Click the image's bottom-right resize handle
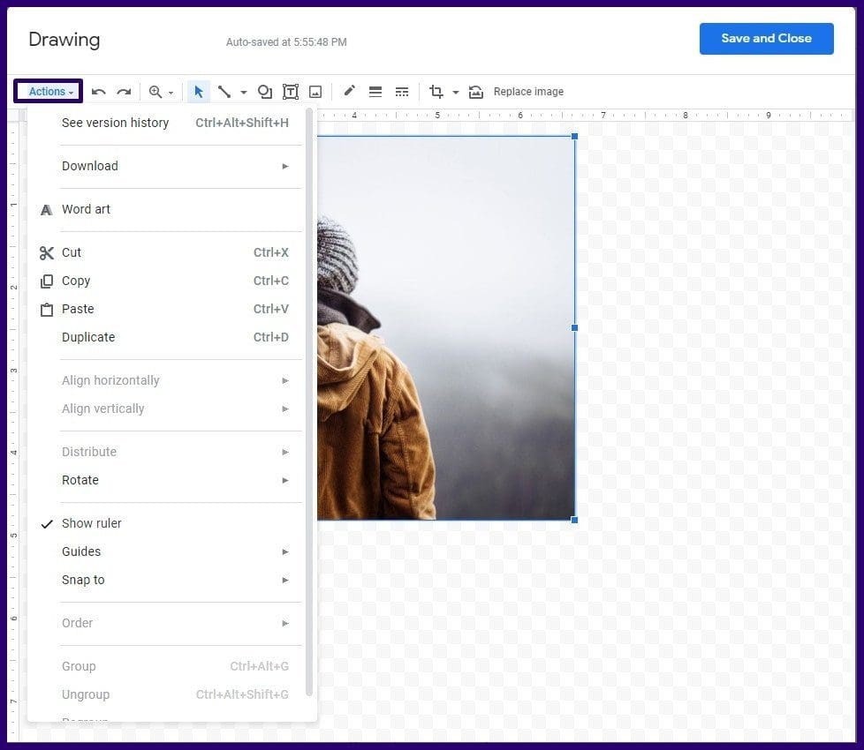The image size is (864, 750). [x=575, y=520]
